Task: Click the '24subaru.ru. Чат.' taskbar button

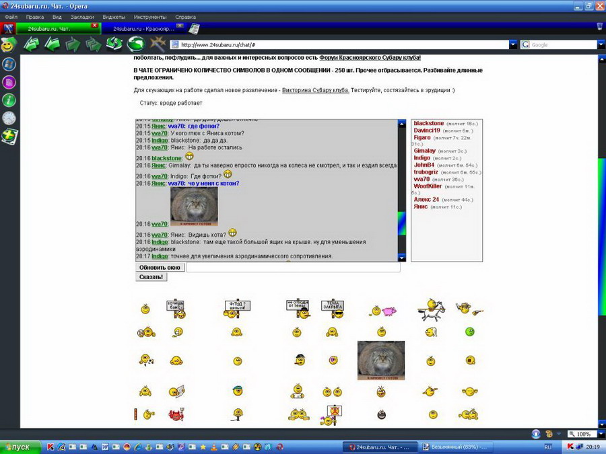Action: (380, 447)
